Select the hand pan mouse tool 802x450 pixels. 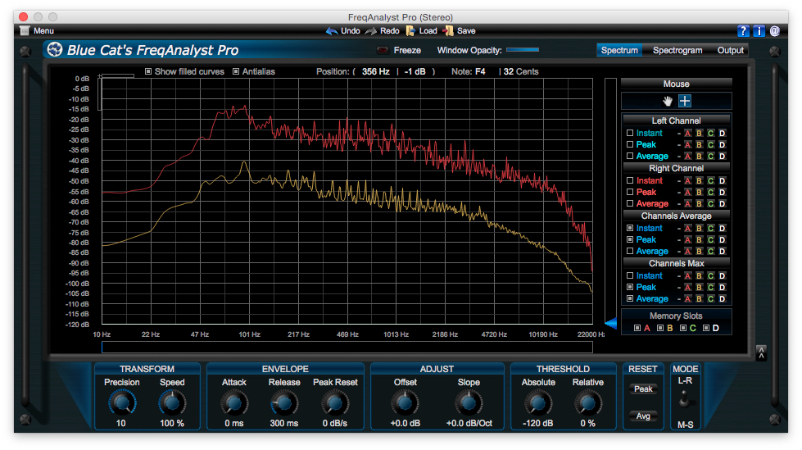click(x=668, y=101)
